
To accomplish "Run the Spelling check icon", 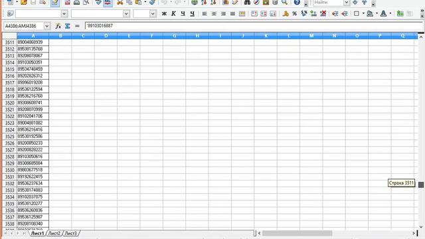I will [x=99, y=3].
